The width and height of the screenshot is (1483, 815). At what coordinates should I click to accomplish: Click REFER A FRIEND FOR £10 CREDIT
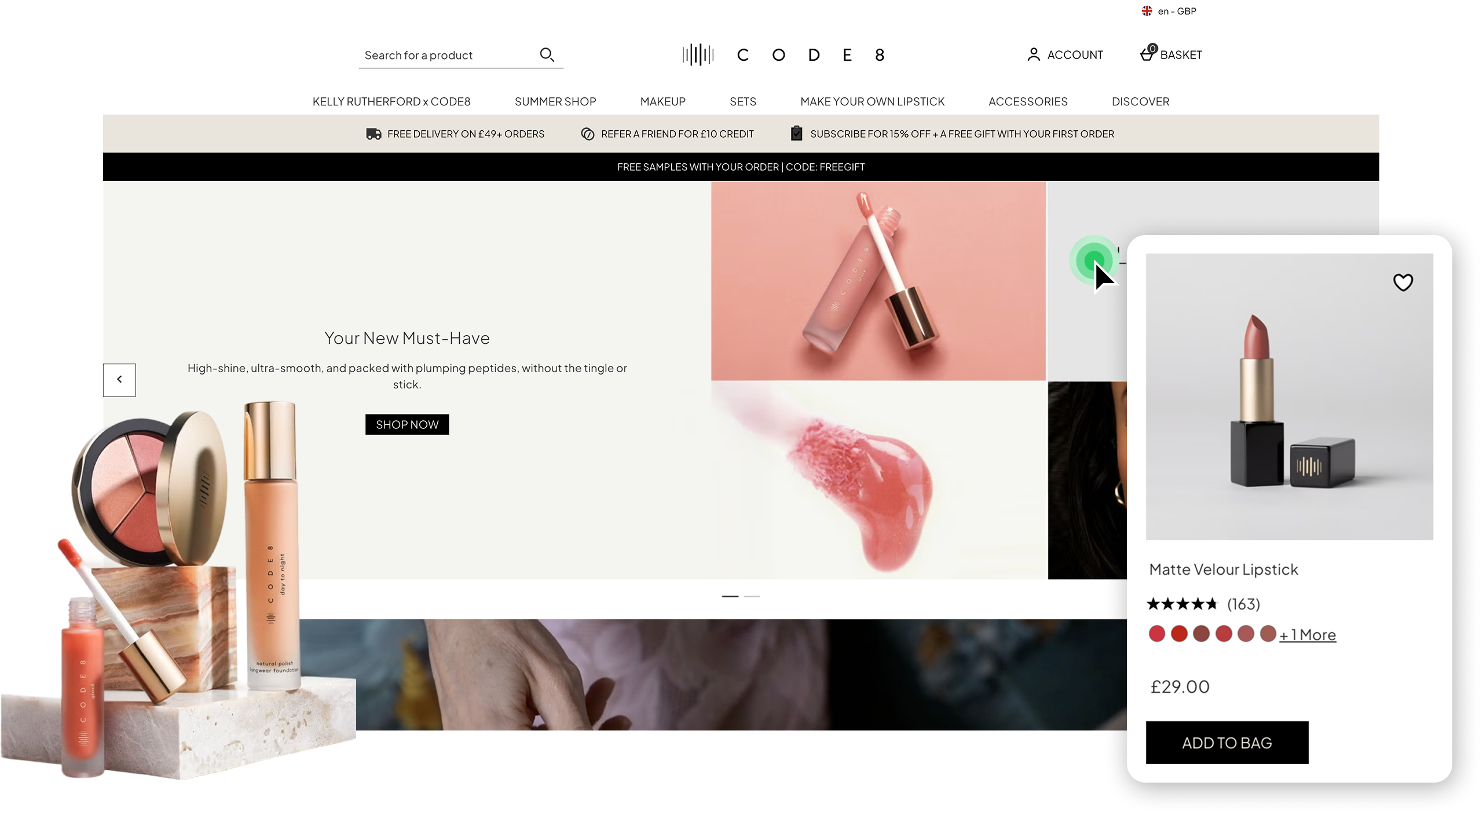pos(677,134)
